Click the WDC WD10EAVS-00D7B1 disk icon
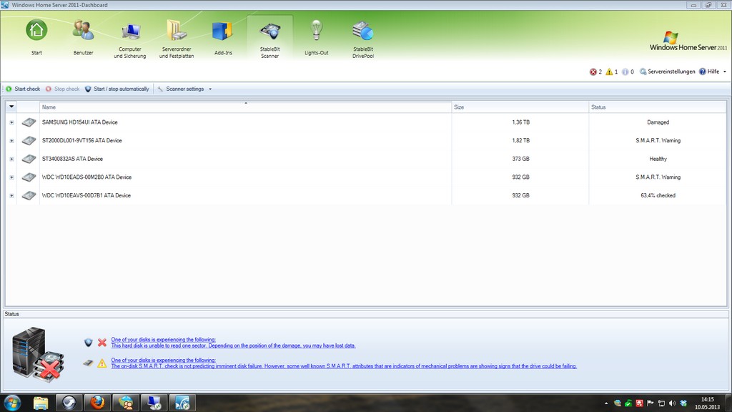The height and width of the screenshot is (412, 732). pos(29,195)
